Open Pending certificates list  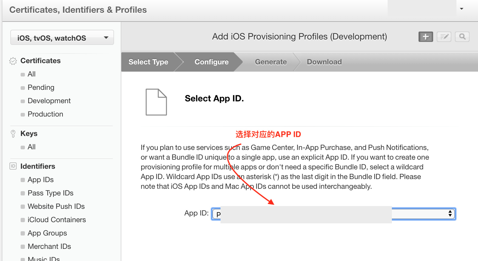pyautogui.click(x=41, y=87)
